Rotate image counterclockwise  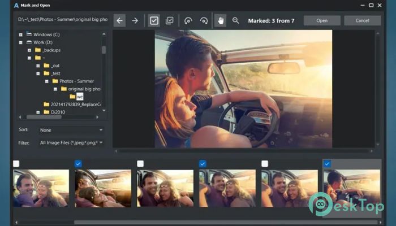188,20
